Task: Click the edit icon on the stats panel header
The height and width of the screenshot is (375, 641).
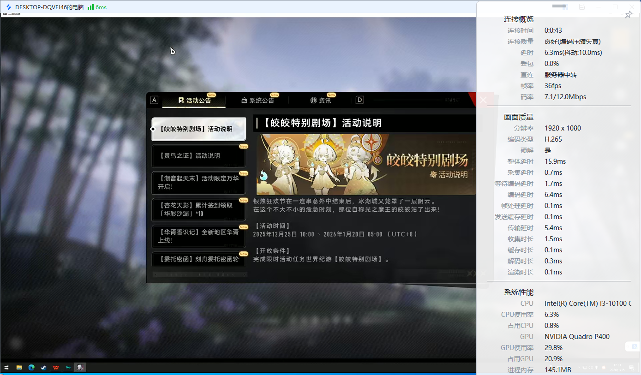Action: [582, 7]
